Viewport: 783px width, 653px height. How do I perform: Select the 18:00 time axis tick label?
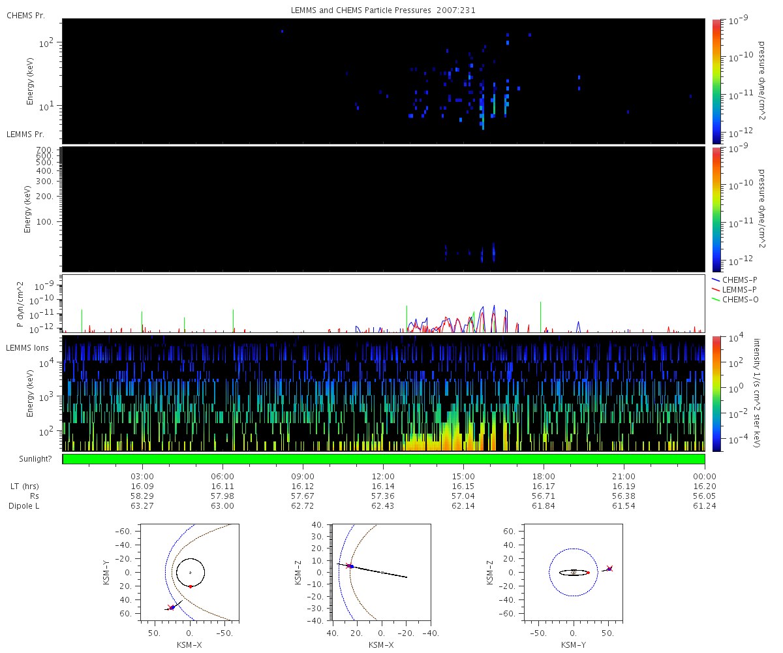(544, 477)
